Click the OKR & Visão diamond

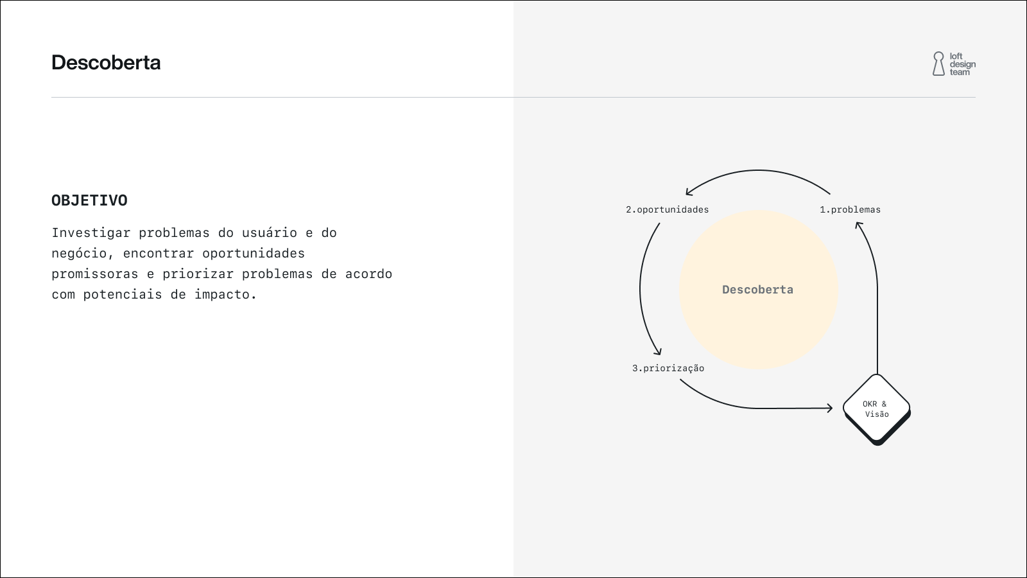(876, 408)
